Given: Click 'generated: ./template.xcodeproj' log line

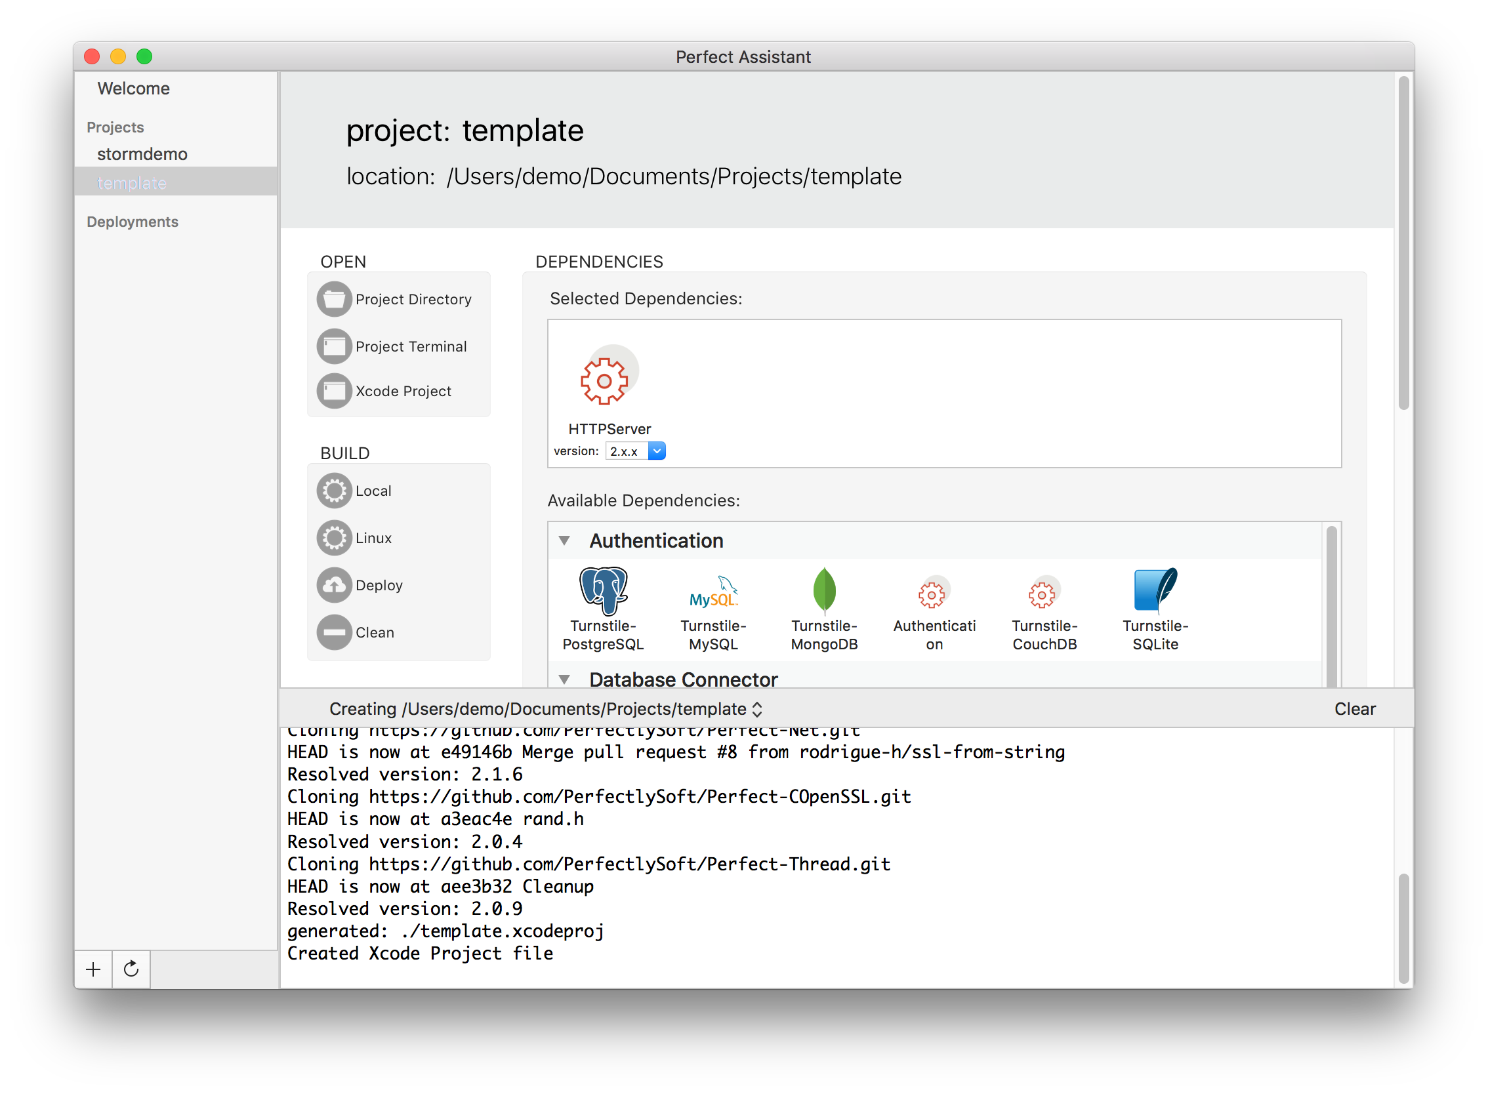Looking at the screenshot, I should coord(445,932).
